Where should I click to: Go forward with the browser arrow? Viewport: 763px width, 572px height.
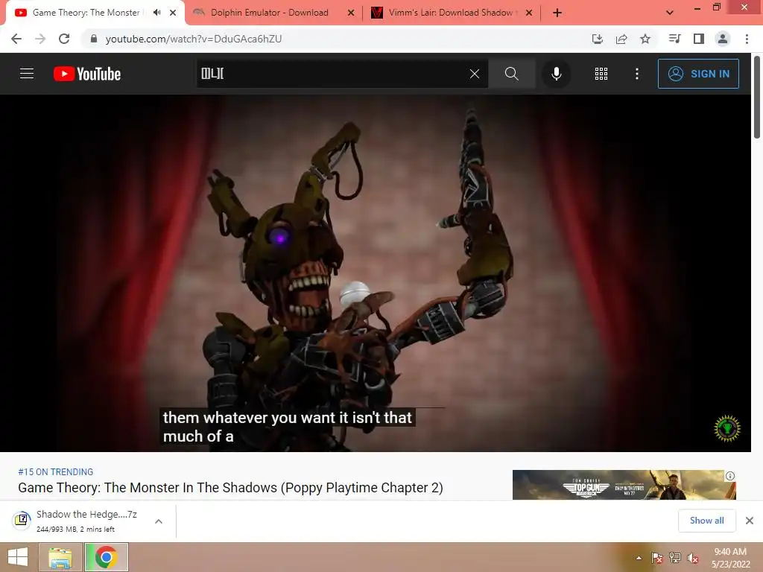pyautogui.click(x=40, y=39)
